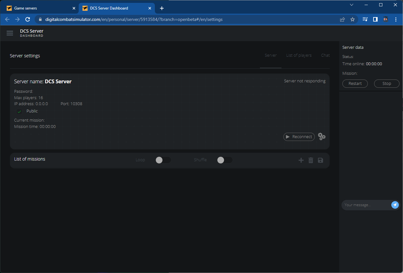The image size is (403, 273).
Task: Switch to List of players tab
Action: [x=299, y=55]
